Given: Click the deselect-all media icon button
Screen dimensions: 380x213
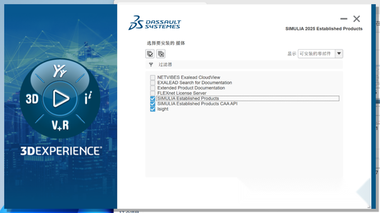Looking at the screenshot, I should pyautogui.click(x=161, y=54).
